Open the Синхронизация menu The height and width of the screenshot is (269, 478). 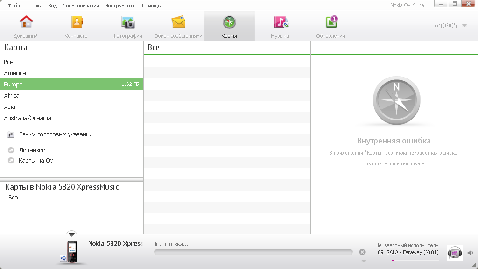[x=81, y=6]
